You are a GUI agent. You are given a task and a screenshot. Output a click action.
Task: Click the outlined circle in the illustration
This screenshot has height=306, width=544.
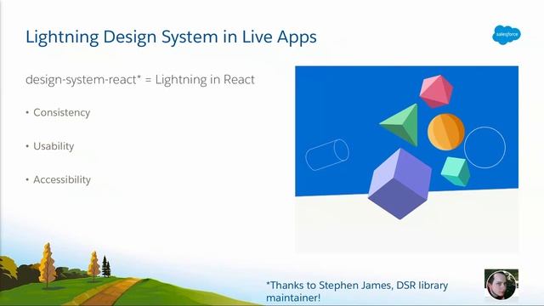(484, 147)
